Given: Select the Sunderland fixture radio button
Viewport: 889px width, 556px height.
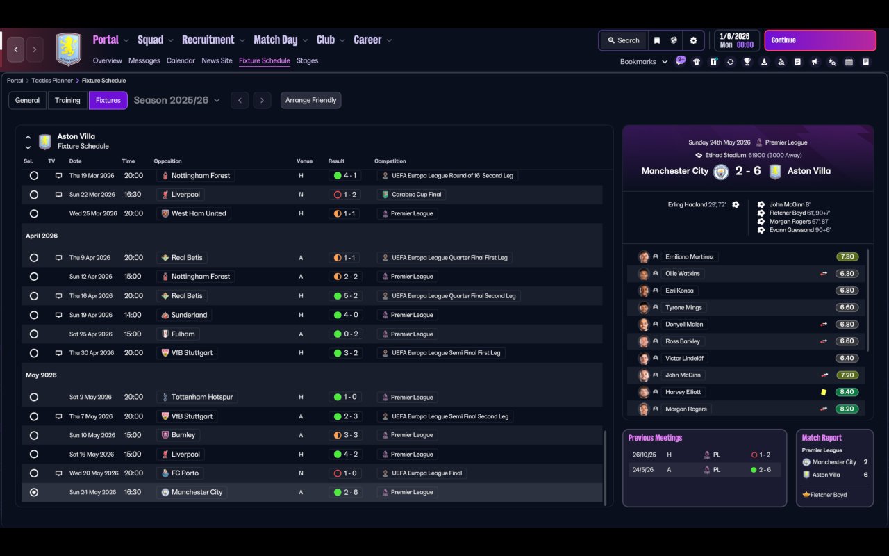Looking at the screenshot, I should tap(34, 316).
